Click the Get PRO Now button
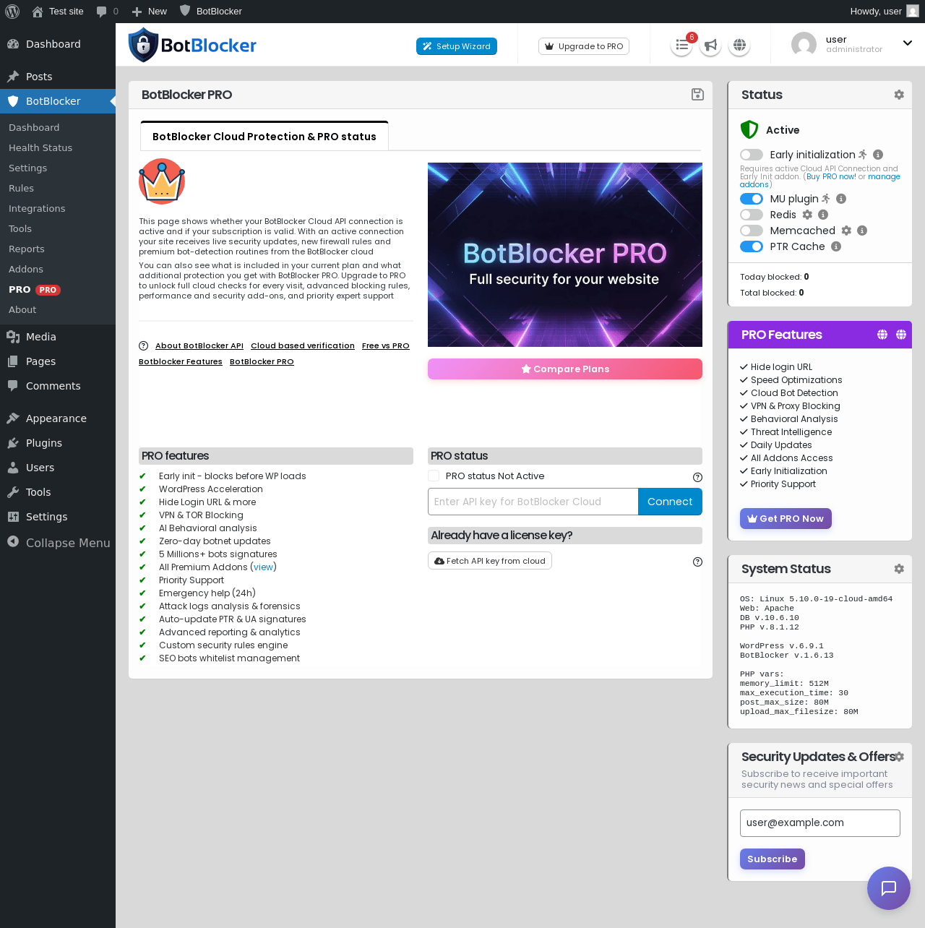 pyautogui.click(x=786, y=519)
